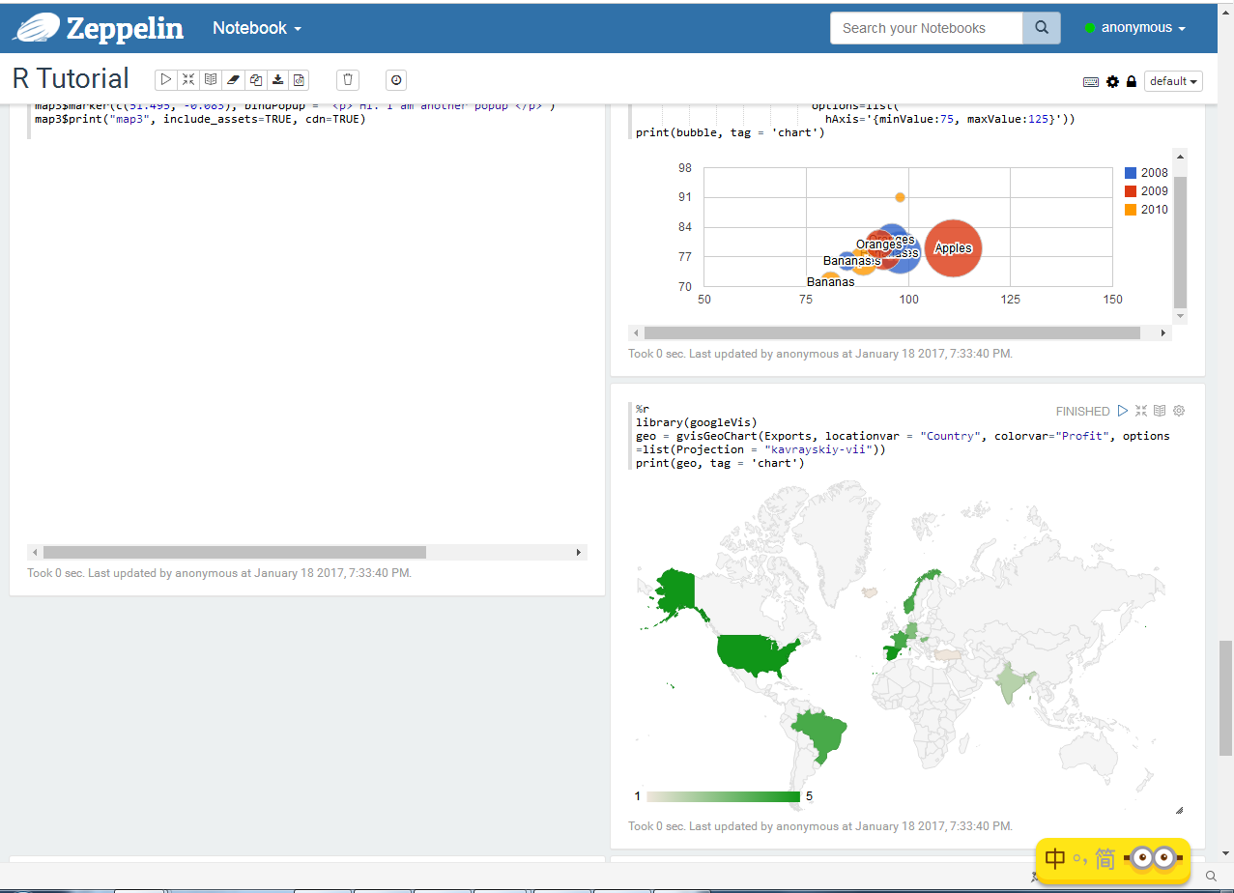Open the export notebook download icon
Image resolution: width=1234 pixels, height=893 pixels.
277,80
